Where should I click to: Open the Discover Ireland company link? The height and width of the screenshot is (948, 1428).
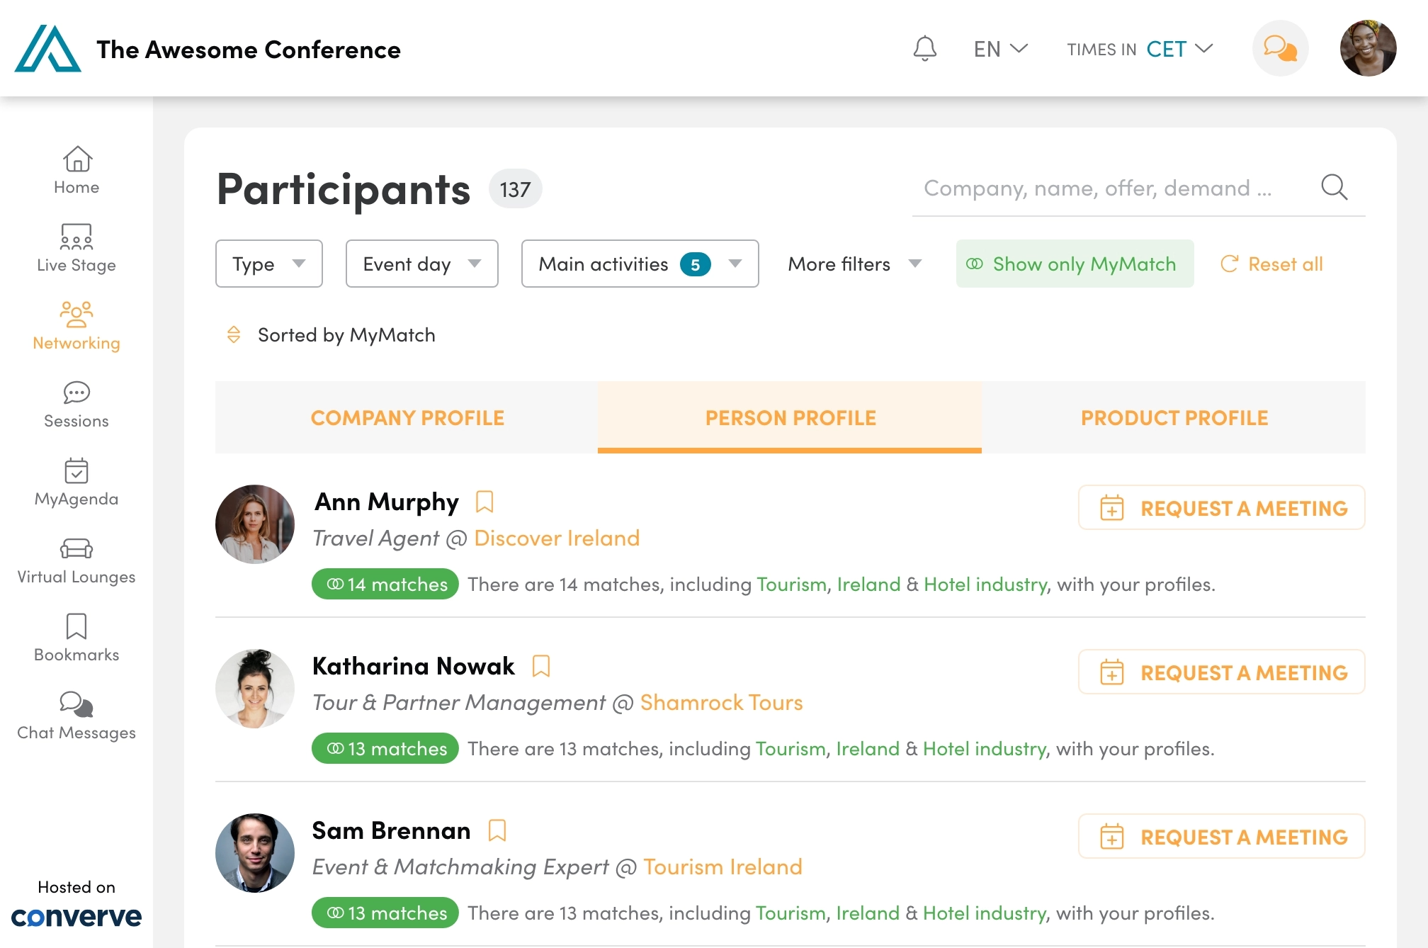[x=557, y=538]
